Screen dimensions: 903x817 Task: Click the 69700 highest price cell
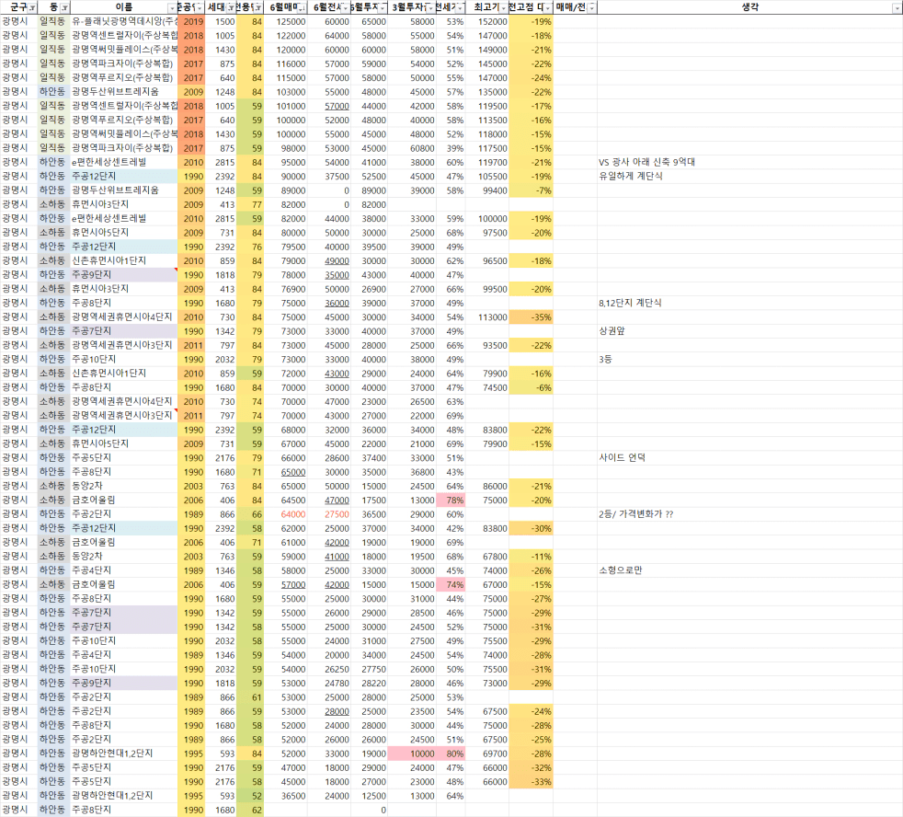[487, 754]
